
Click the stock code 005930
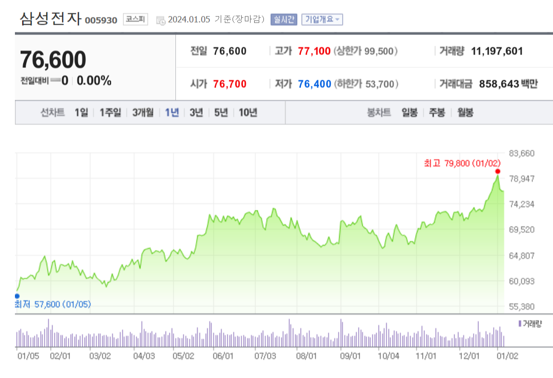101,21
